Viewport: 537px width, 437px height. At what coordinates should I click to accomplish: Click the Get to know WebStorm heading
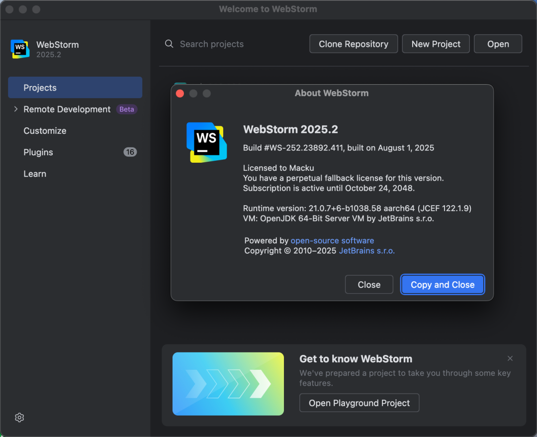[356, 359]
